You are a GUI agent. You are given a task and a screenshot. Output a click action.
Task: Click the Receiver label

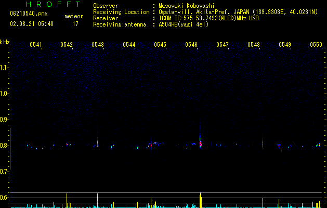click(106, 18)
